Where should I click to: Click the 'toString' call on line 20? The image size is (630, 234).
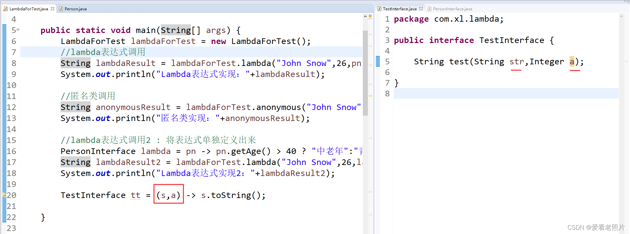point(231,195)
